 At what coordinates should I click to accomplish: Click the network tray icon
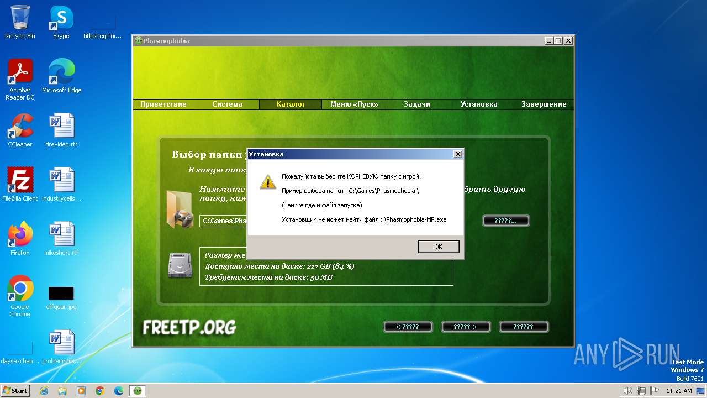pos(641,391)
